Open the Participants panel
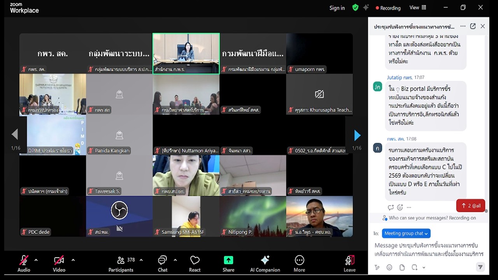 (x=121, y=264)
